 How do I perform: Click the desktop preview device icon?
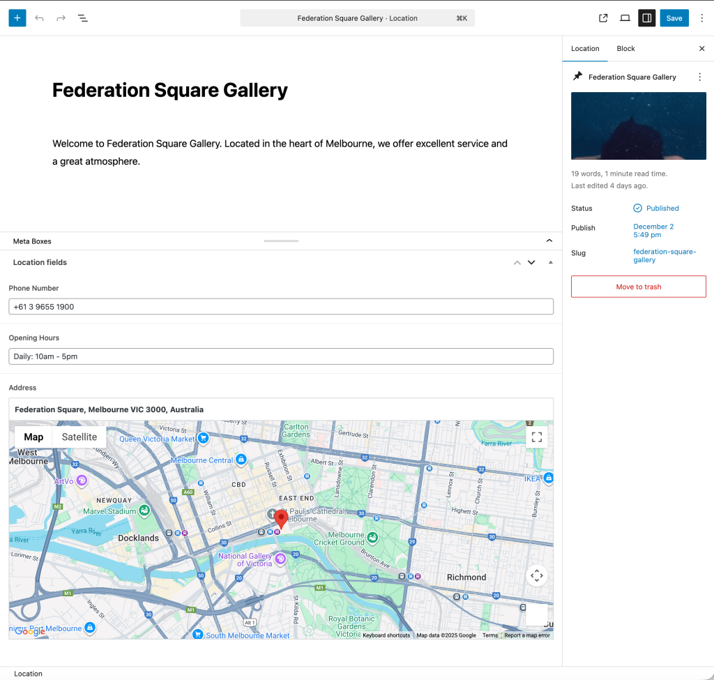(625, 18)
